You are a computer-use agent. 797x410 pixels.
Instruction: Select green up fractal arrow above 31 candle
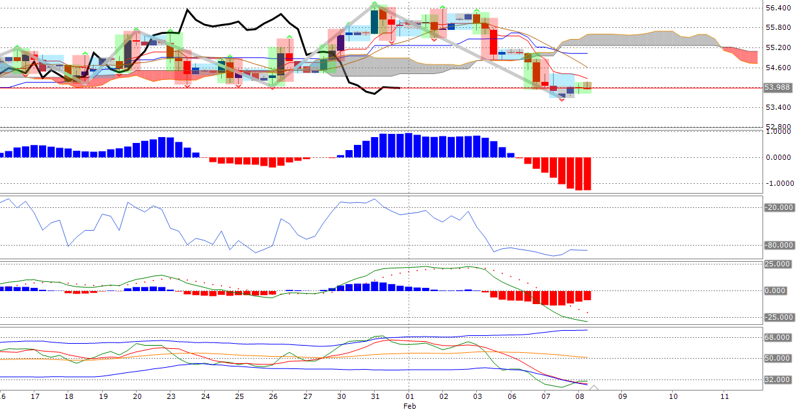click(x=375, y=4)
